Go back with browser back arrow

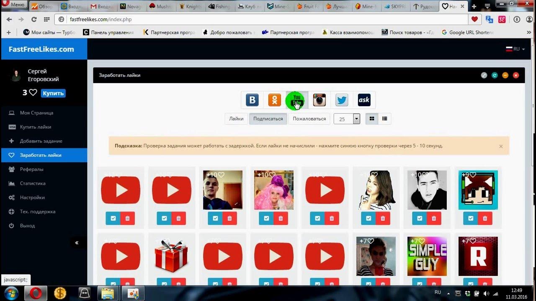(9, 19)
